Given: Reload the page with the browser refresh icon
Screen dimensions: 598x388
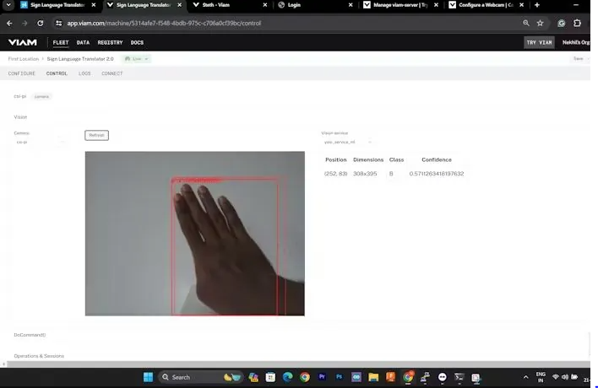Looking at the screenshot, I should click(40, 23).
